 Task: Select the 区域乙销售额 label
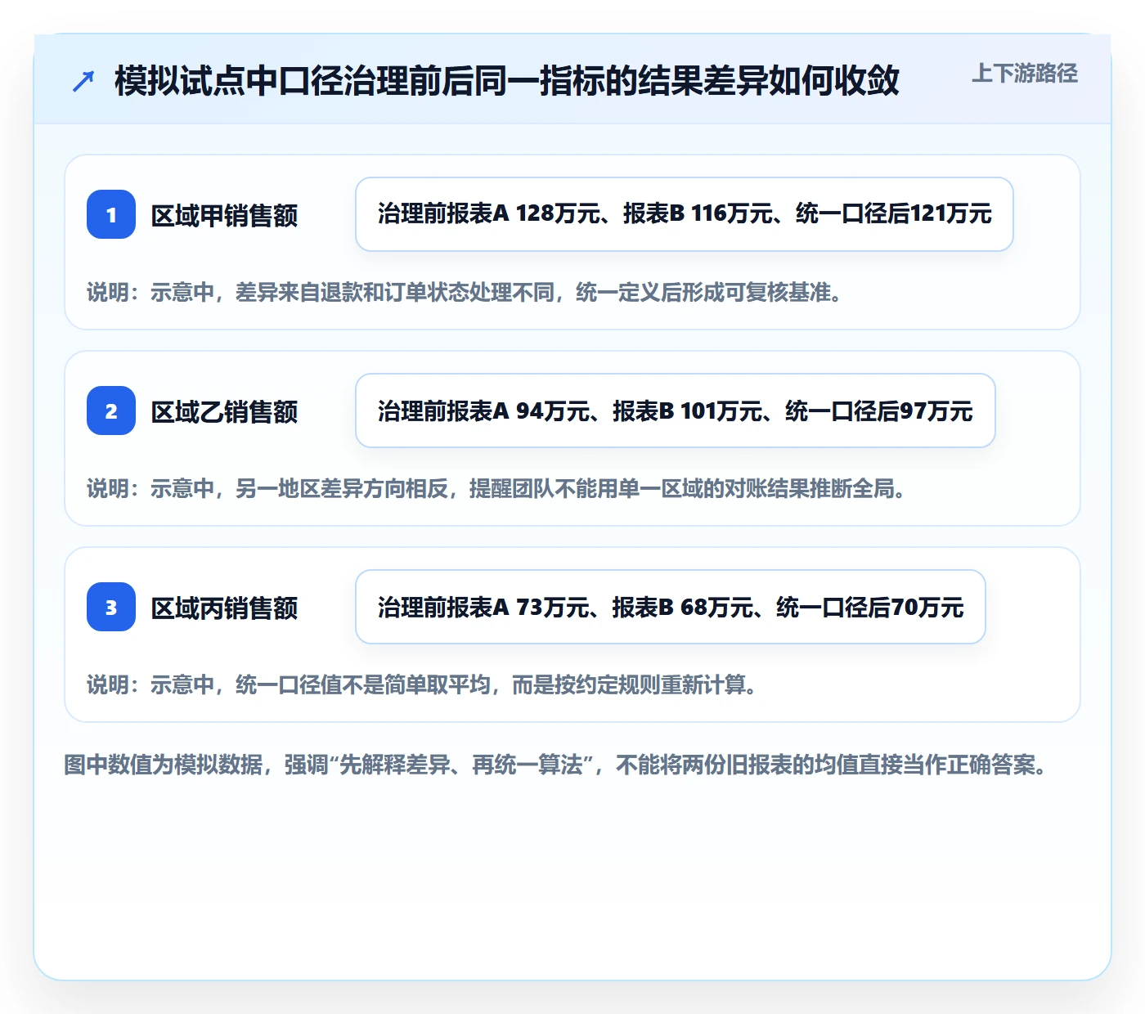click(x=224, y=411)
